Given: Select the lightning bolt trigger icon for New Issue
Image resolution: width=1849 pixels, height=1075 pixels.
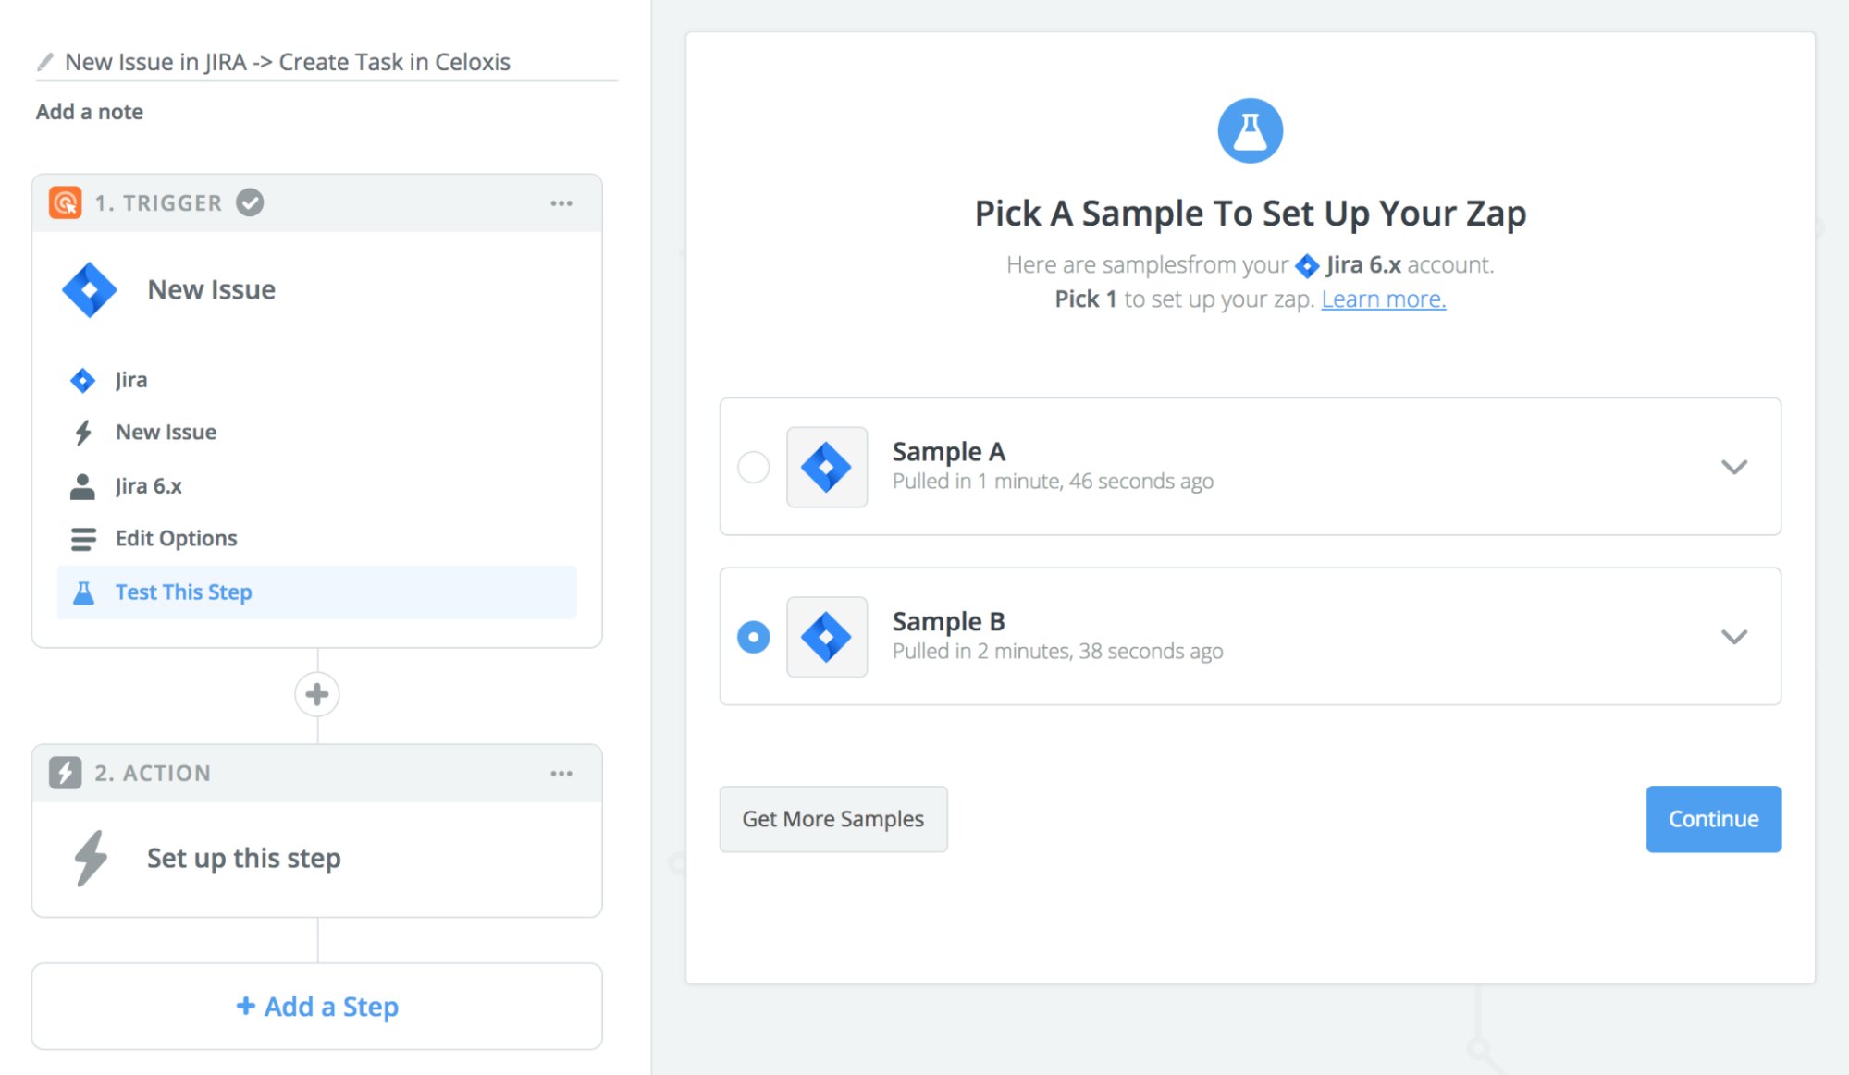Looking at the screenshot, I should click(x=82, y=431).
